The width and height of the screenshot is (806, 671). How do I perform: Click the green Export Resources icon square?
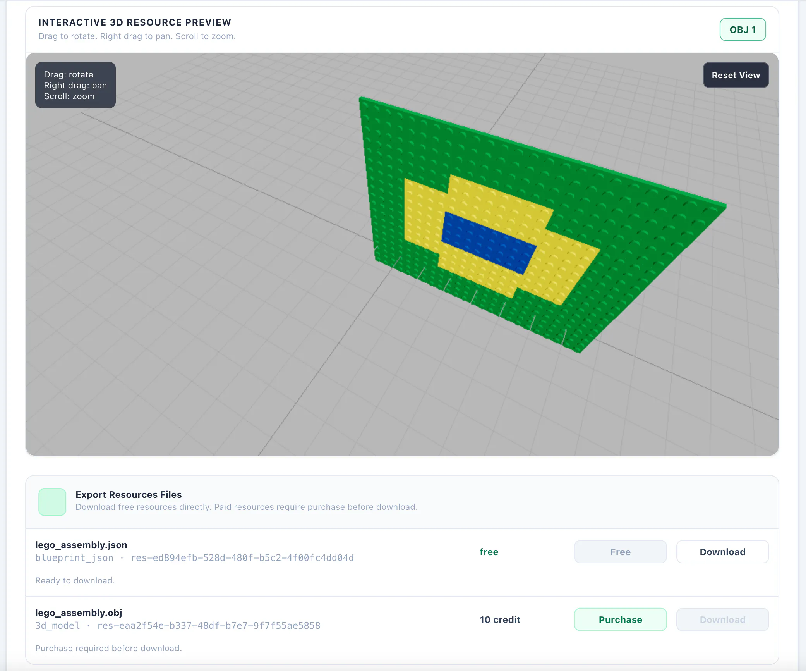click(52, 502)
